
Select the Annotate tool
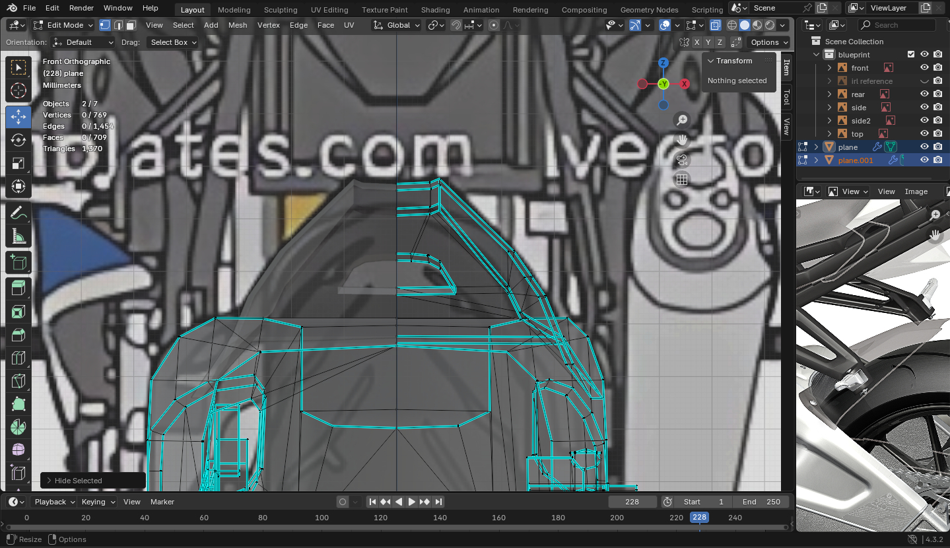click(x=18, y=213)
